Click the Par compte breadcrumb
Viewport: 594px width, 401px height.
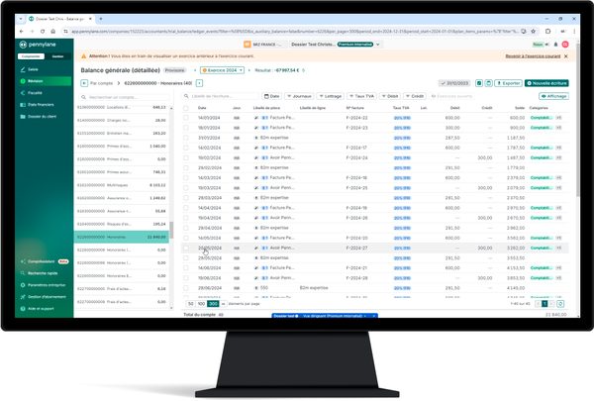tap(102, 83)
